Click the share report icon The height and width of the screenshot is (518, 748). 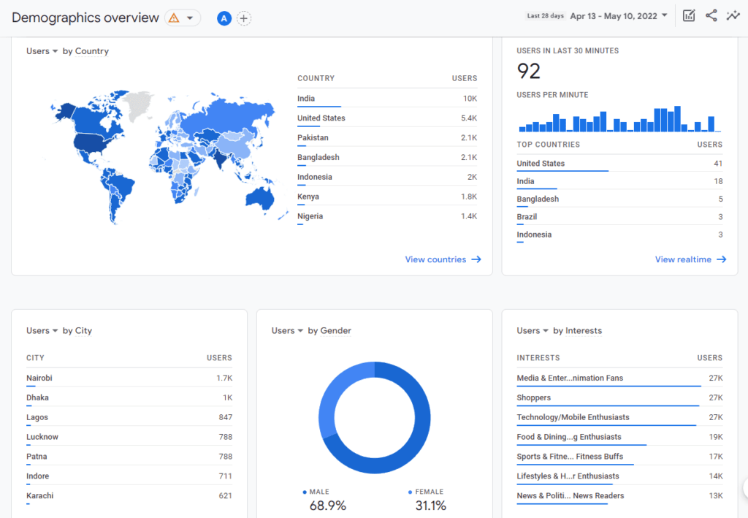[711, 15]
